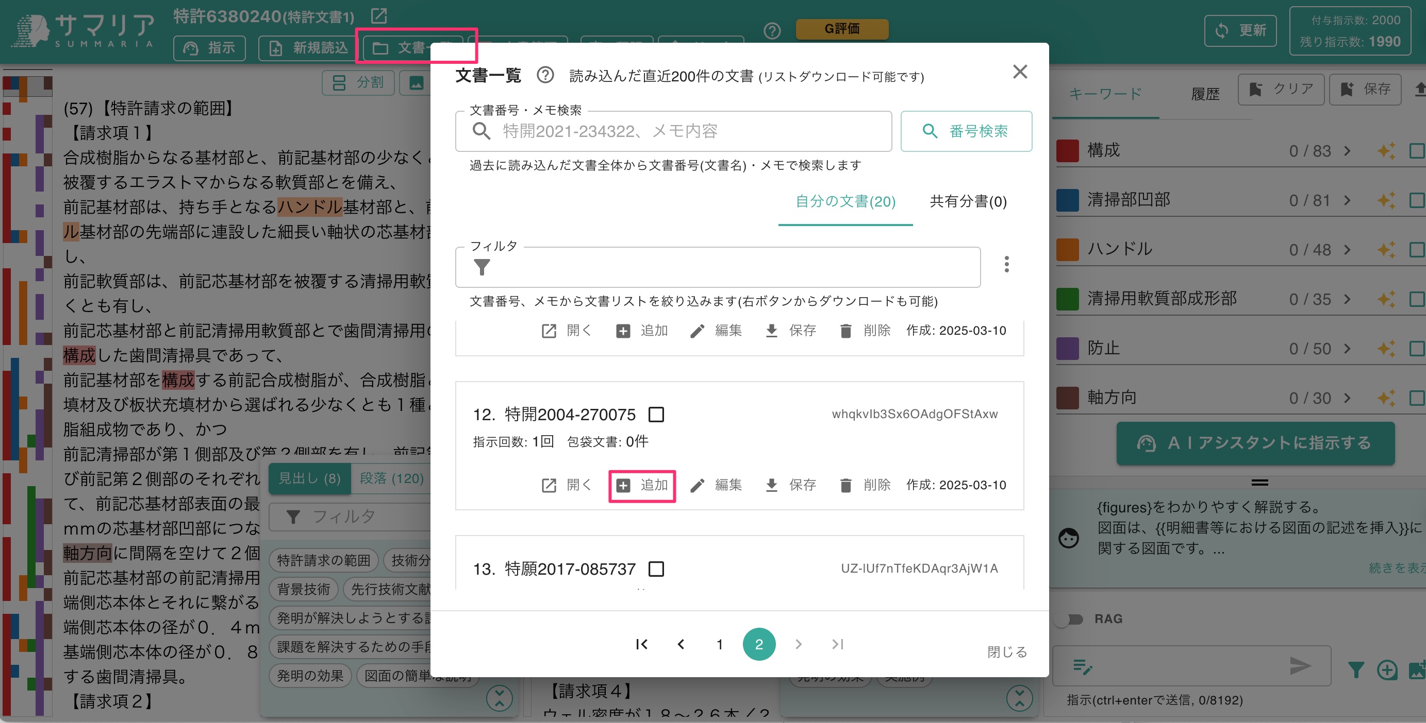The image size is (1426, 723).
Task: Collapse the claims panel with the circular arrows button
Action: tap(500, 698)
